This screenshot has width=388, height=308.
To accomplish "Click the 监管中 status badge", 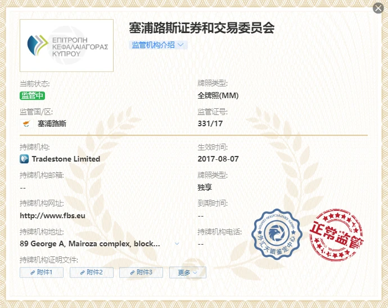I will point(32,95).
